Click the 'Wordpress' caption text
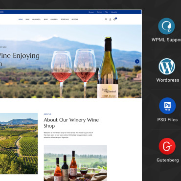The image size is (181, 181). 168,80
